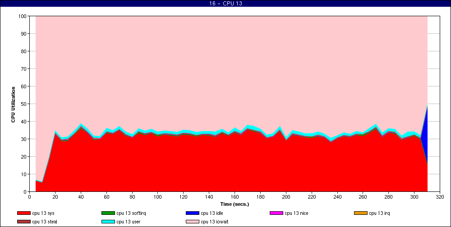Click the blue idle spike near 310 seconds
Viewport: 451px width, 227px height.
pos(424,135)
